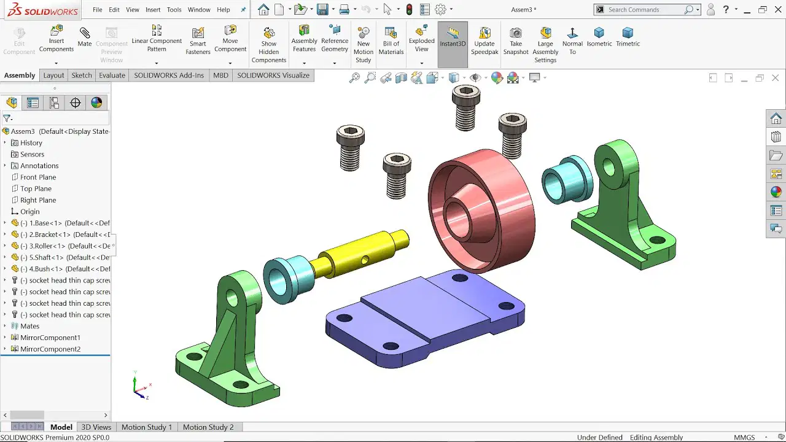Open Reference Geometry
This screenshot has height=442, width=786.
tap(335, 38)
